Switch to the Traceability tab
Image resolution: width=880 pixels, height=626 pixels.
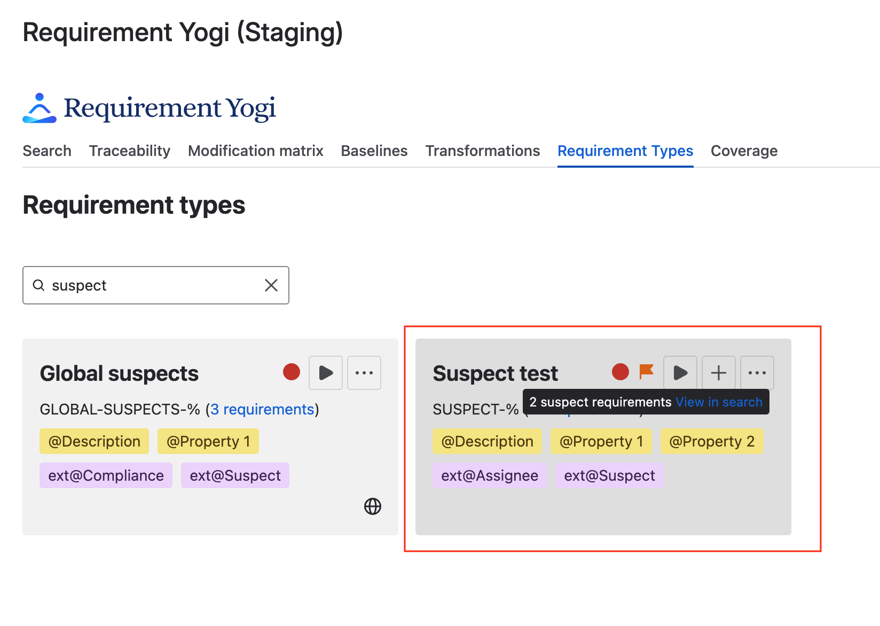tap(130, 151)
